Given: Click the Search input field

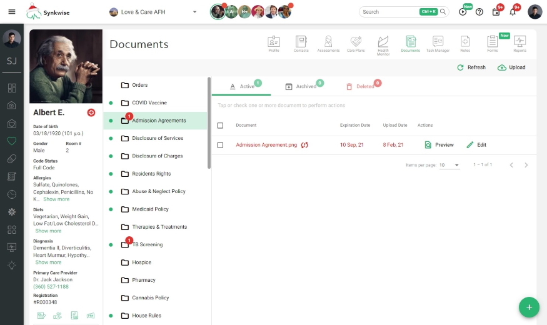Looking at the screenshot, I should 389,12.
